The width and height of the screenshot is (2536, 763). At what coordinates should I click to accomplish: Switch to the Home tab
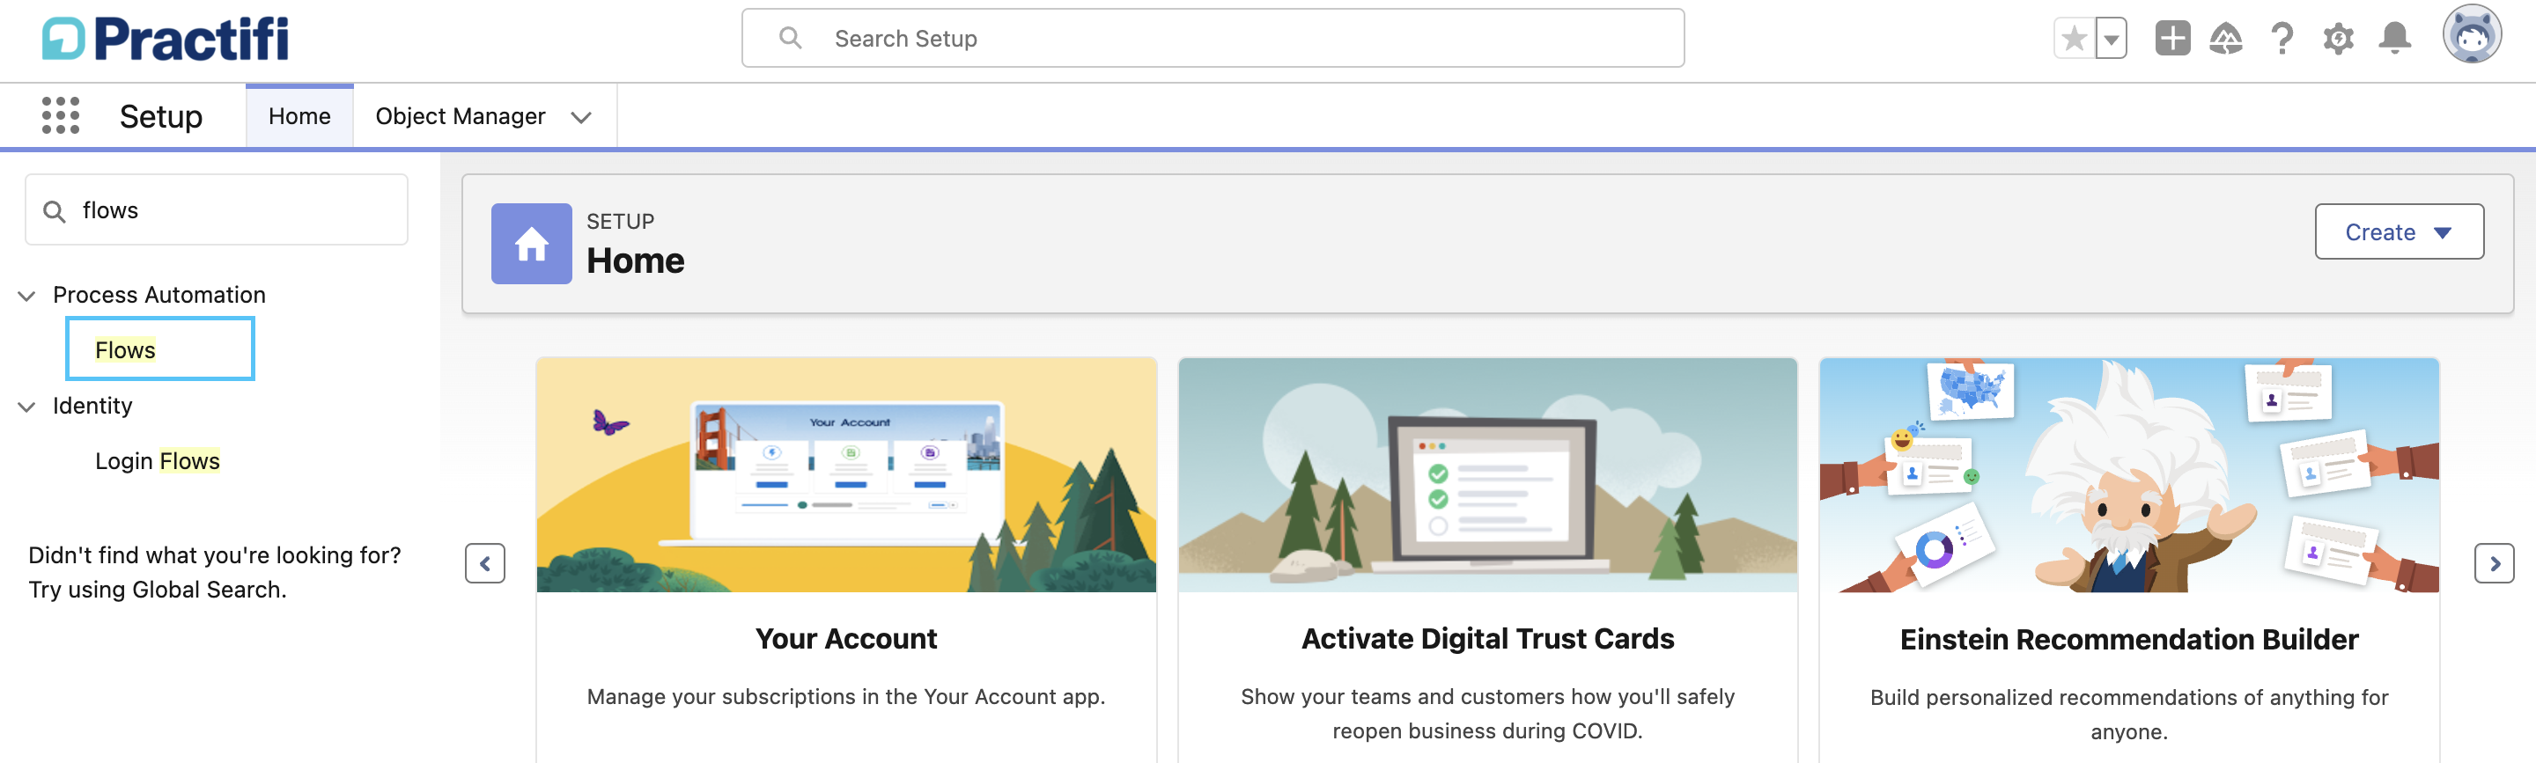[299, 116]
